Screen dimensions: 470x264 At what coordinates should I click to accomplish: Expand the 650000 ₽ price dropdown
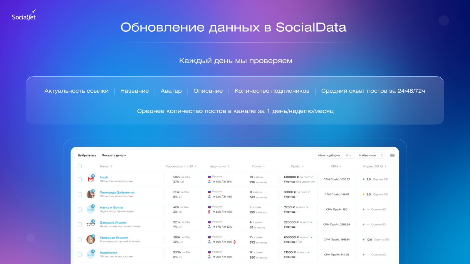pos(311,237)
